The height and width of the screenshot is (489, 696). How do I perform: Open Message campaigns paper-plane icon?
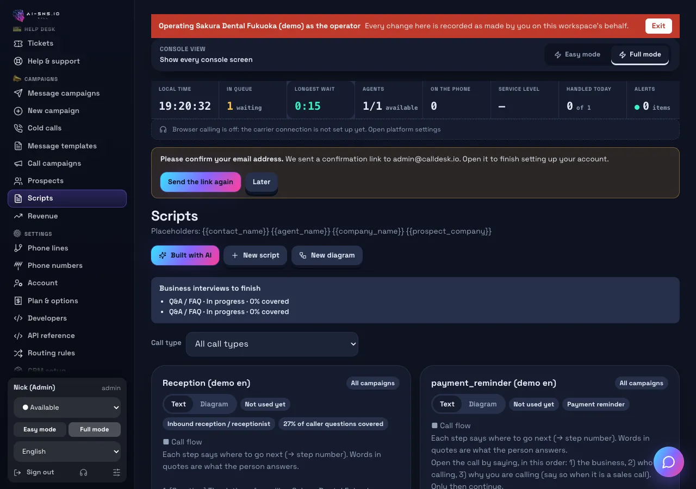pyautogui.click(x=18, y=93)
